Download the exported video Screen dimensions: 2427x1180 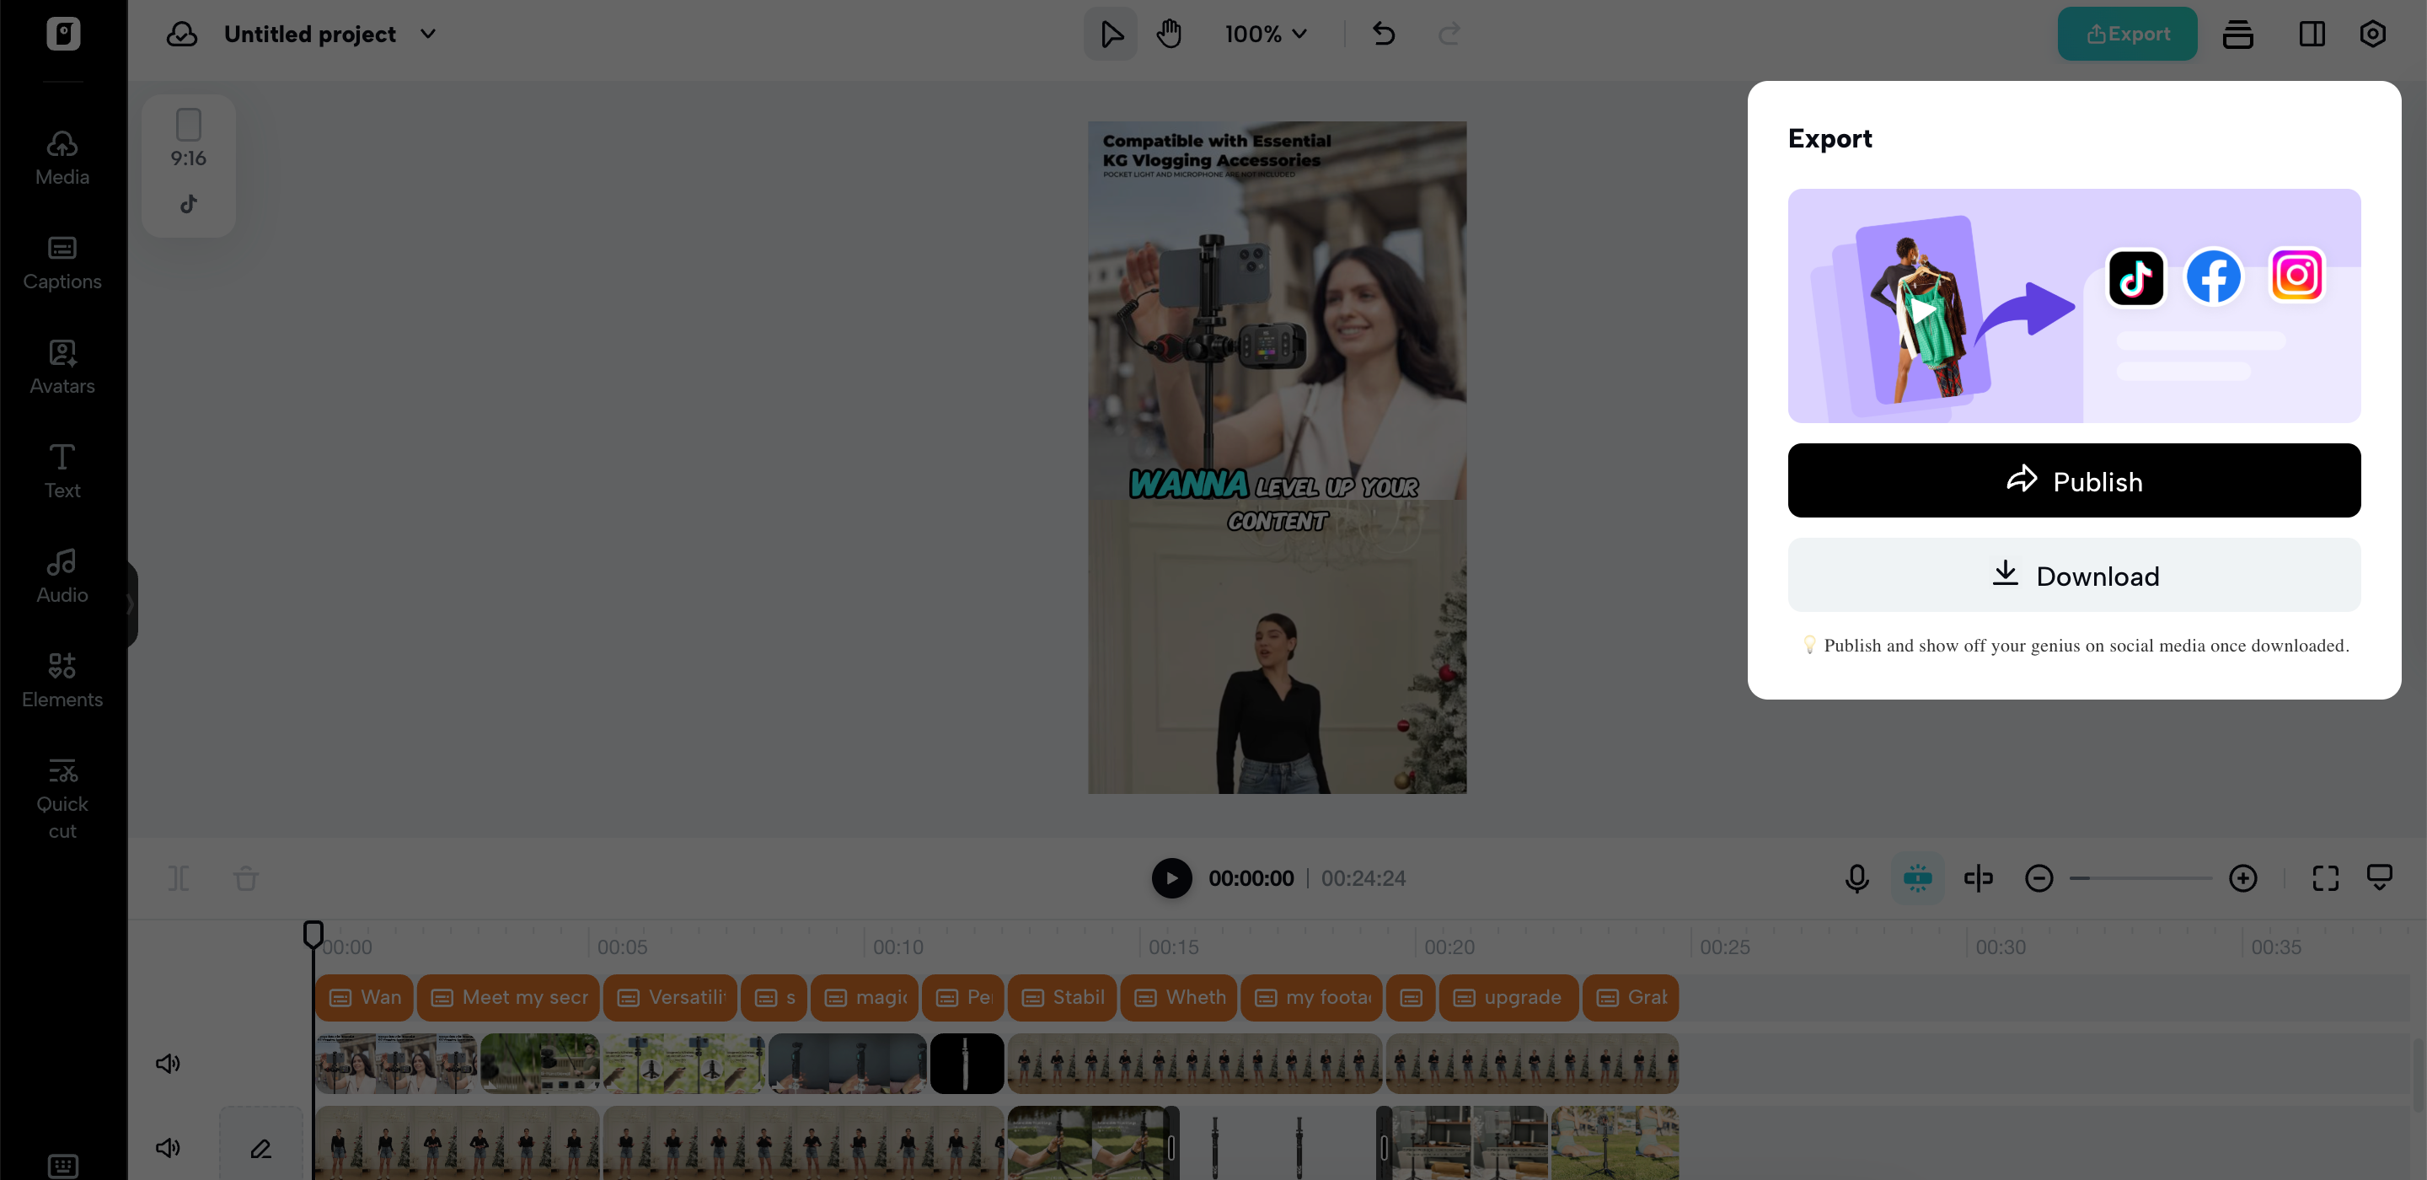(2074, 575)
